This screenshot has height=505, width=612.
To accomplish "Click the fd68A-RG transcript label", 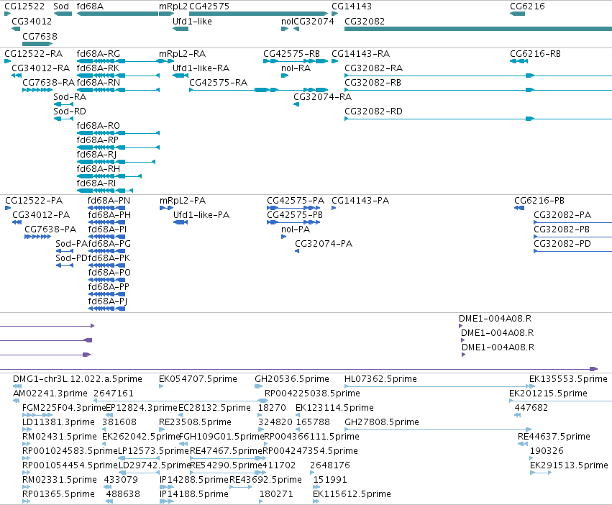I will tap(99, 53).
